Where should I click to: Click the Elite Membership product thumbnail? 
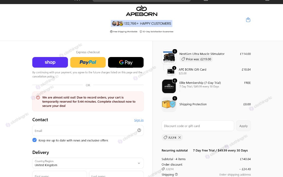click(x=169, y=86)
